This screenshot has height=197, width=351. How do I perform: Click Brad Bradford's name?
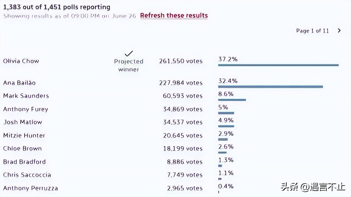[24, 162]
